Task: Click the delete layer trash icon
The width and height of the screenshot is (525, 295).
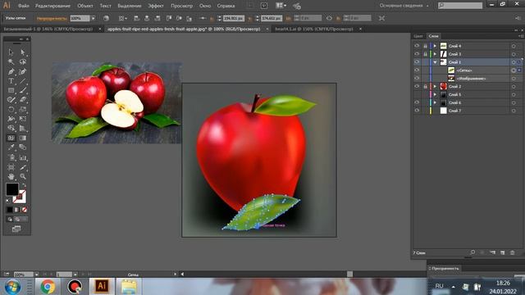Action: [x=512, y=253]
